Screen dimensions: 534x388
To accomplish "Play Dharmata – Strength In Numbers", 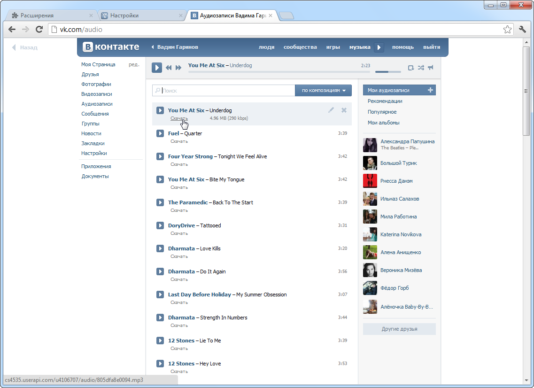I will point(160,317).
